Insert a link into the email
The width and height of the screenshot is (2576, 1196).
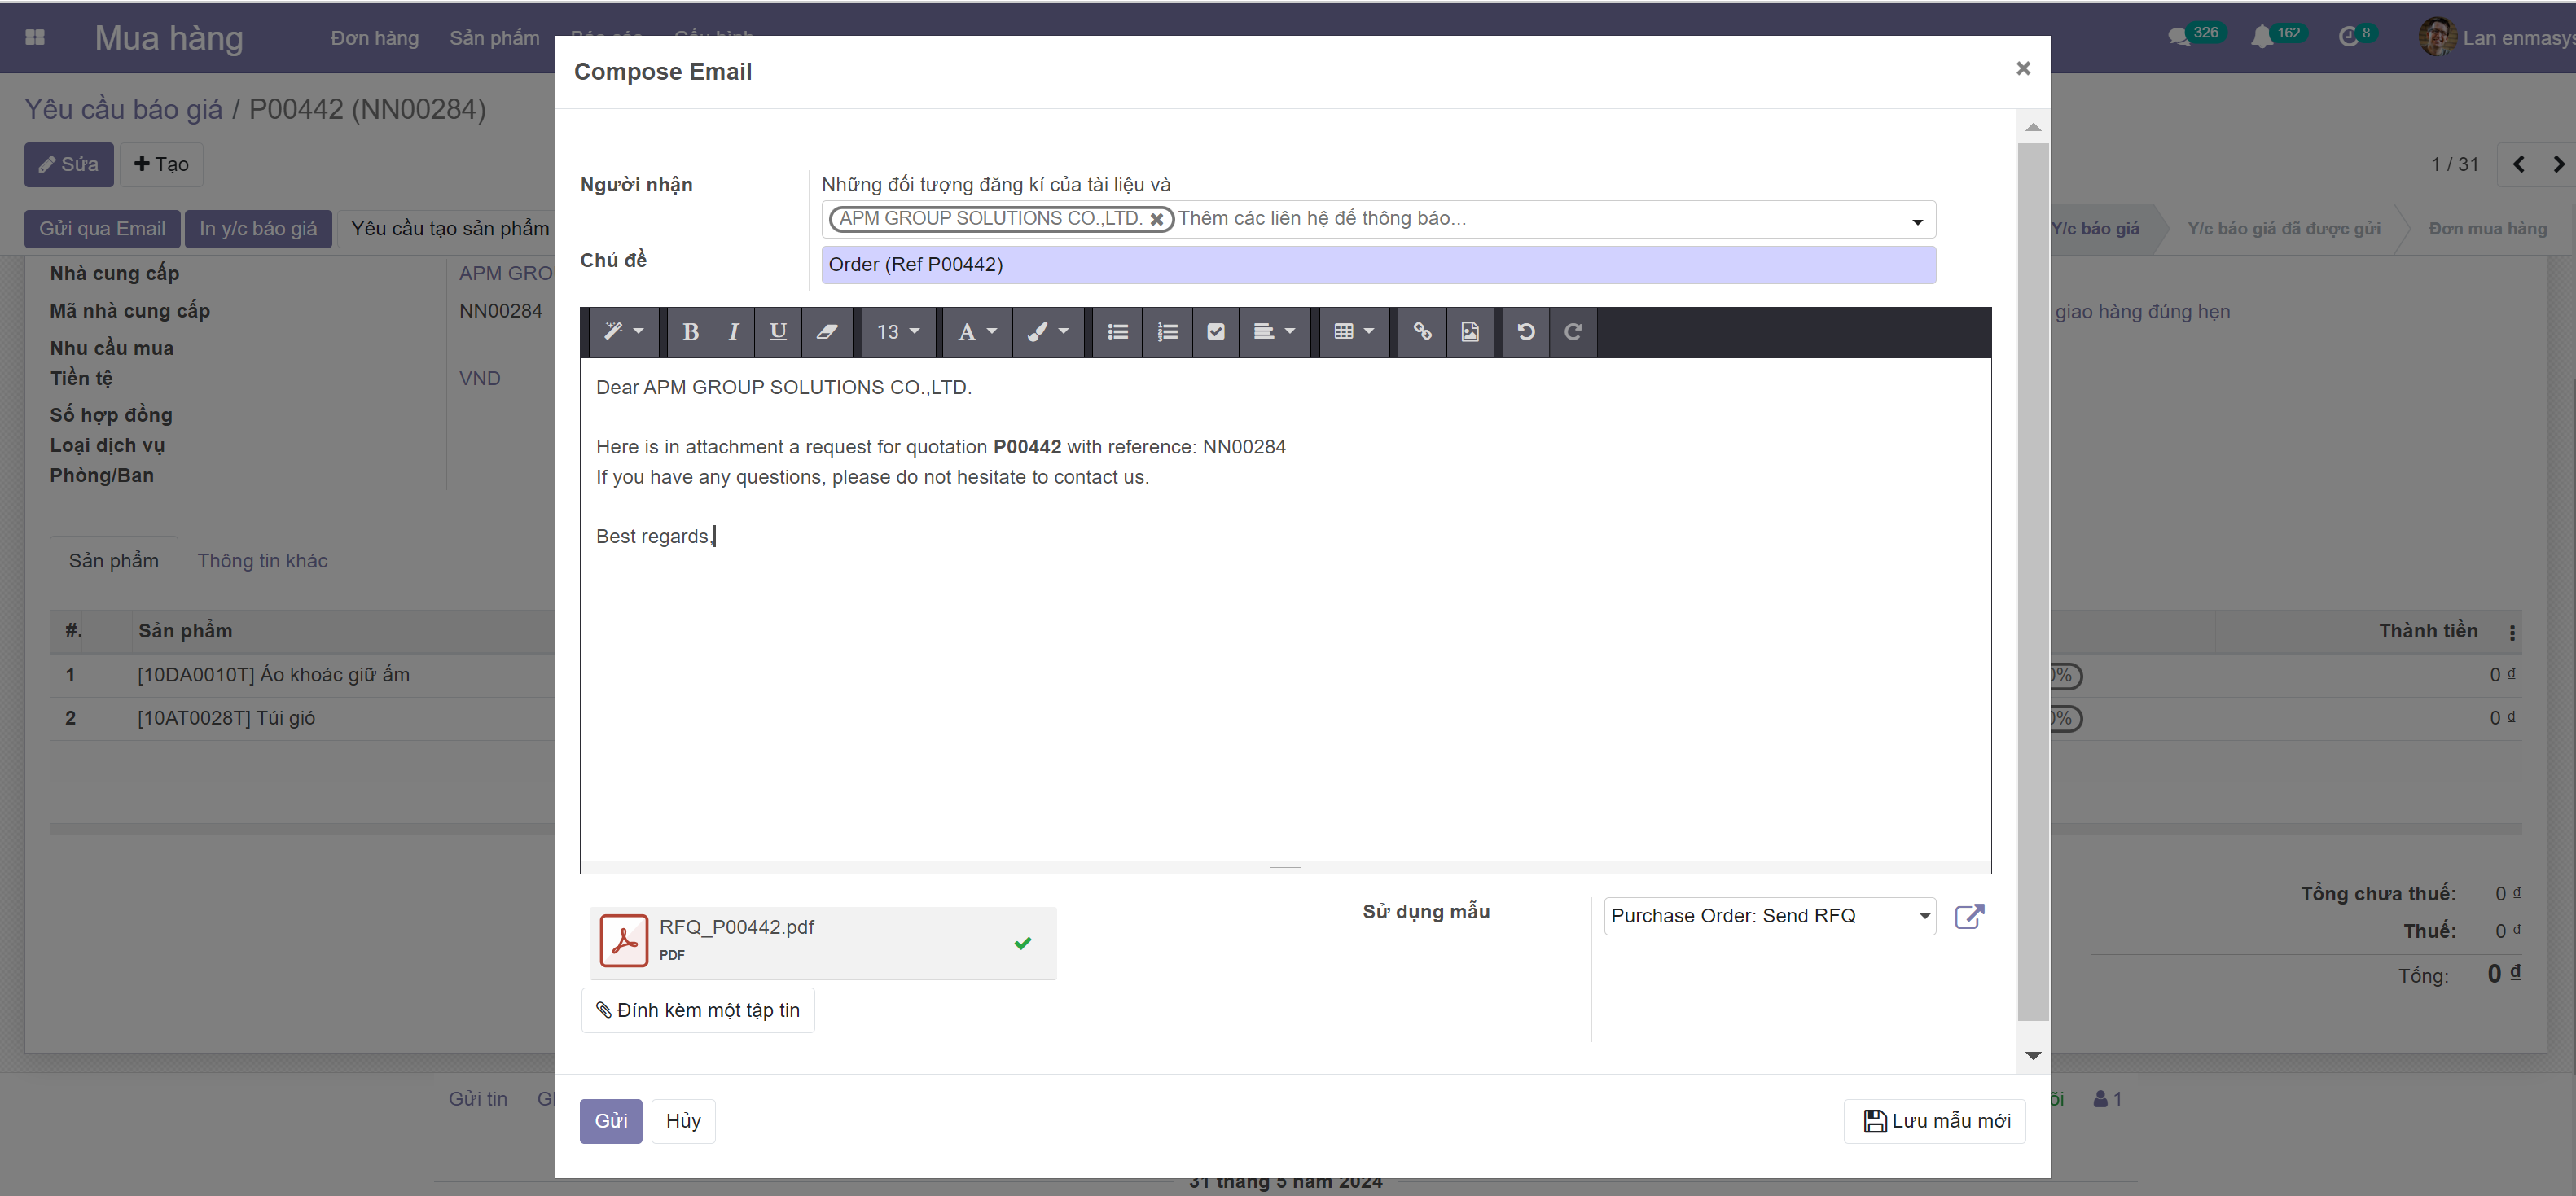[1422, 332]
